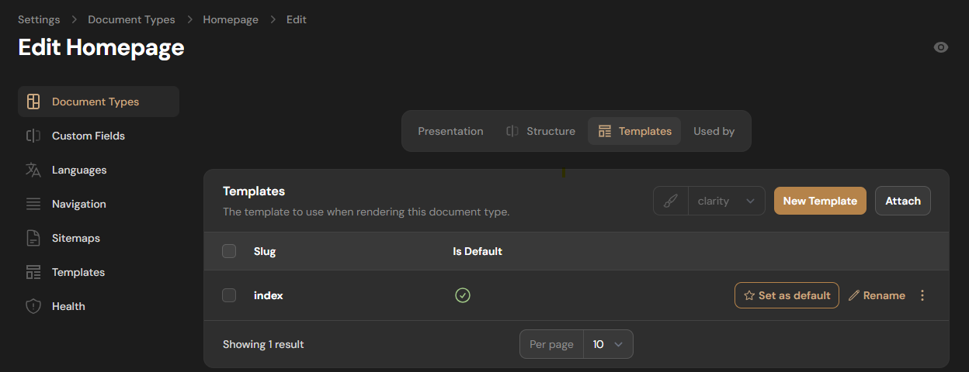
Task: Tick the select-all checkbox in table header
Action: 229,251
